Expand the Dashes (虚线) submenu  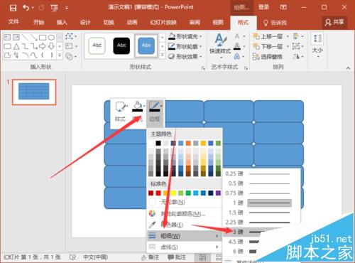click(184, 247)
